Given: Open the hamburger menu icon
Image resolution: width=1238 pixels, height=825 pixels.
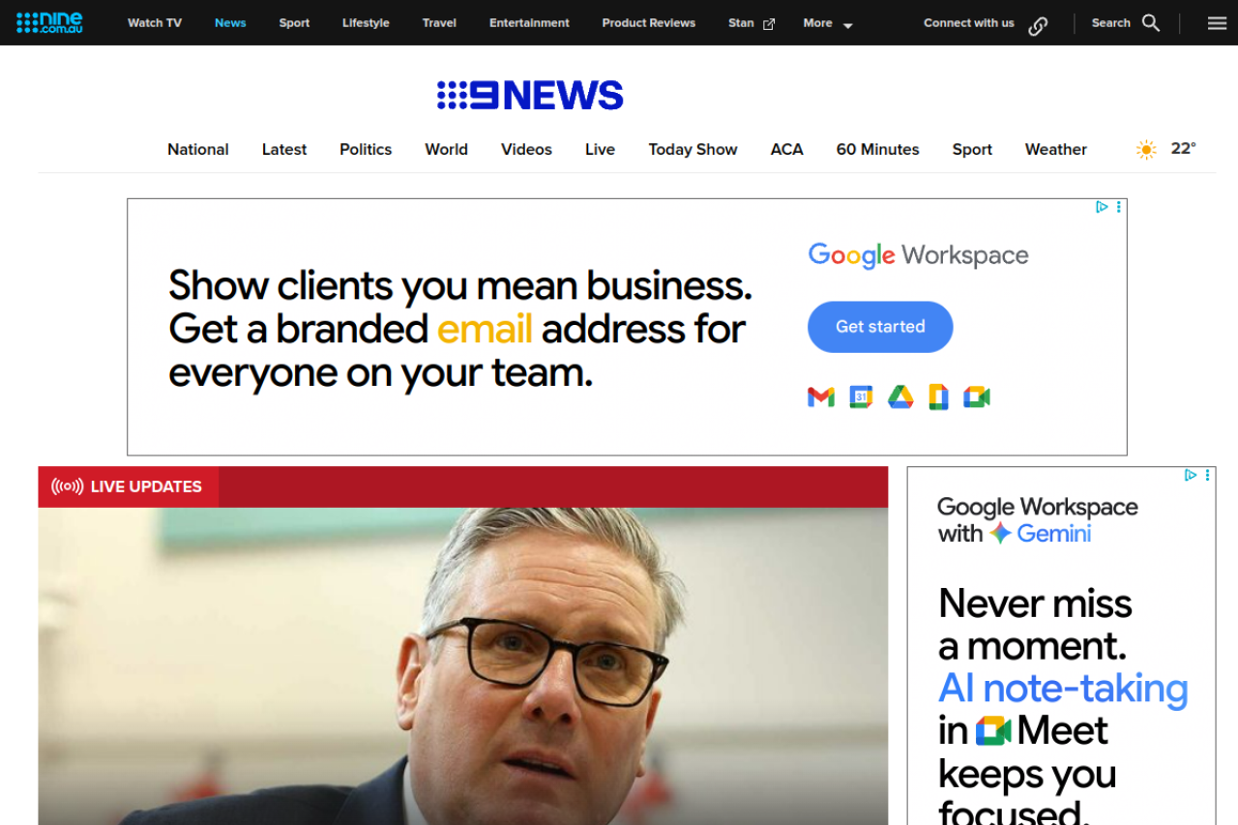Looking at the screenshot, I should pyautogui.click(x=1217, y=23).
